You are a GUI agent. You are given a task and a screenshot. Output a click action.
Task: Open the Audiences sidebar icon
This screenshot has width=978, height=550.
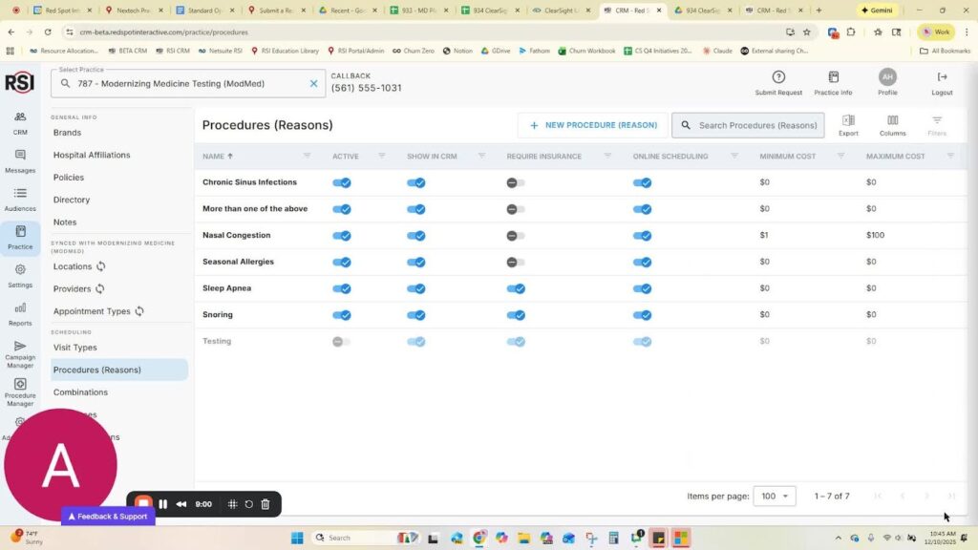click(20, 199)
